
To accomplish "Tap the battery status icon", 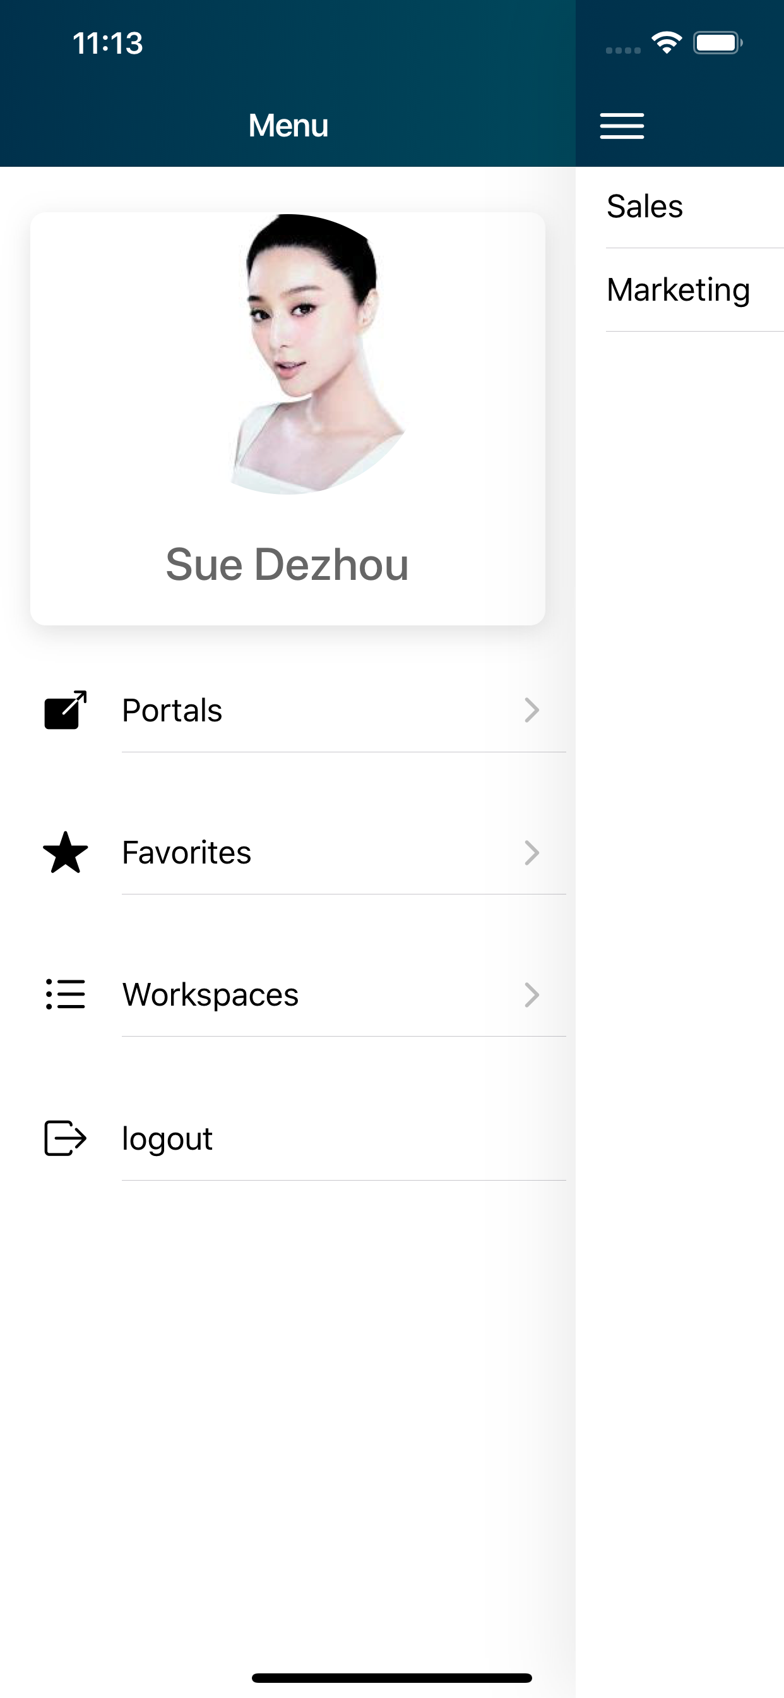I will [x=717, y=43].
